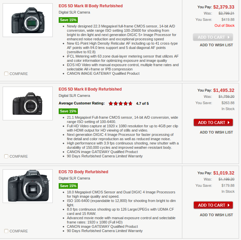Viewport: 241px width, 240px height.
Task: Click the EOS 5D Mark II camera thumbnail
Action: click(28, 103)
